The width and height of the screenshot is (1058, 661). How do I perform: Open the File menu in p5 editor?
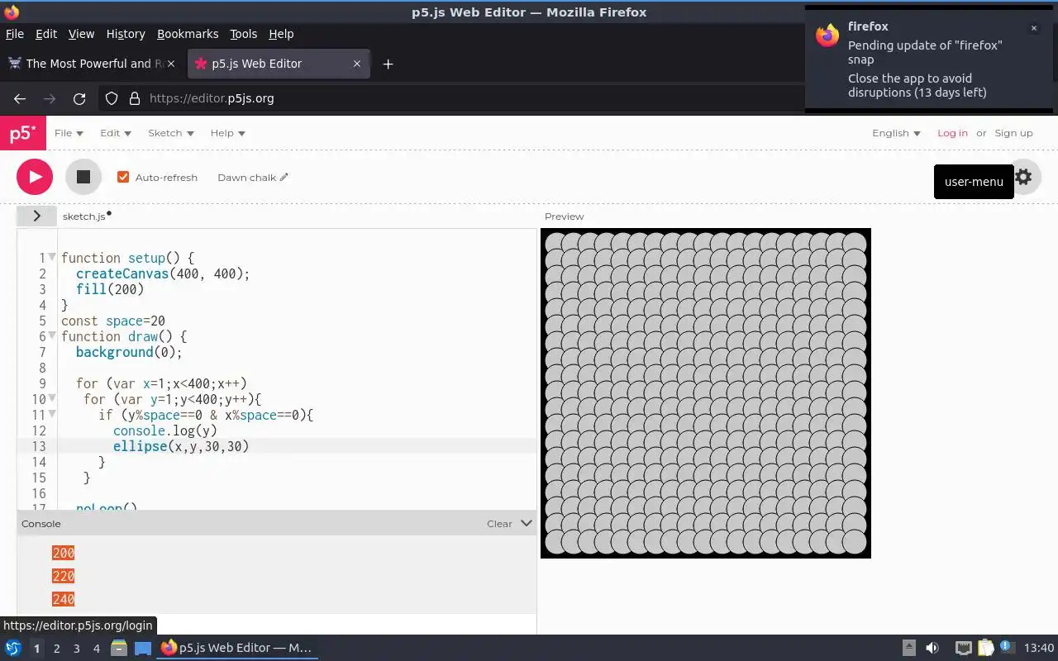coord(69,133)
